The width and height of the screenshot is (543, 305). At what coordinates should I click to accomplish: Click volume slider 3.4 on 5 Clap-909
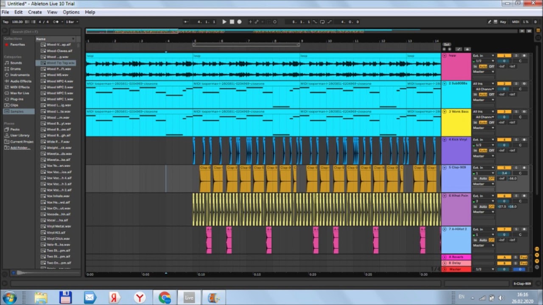504,173
